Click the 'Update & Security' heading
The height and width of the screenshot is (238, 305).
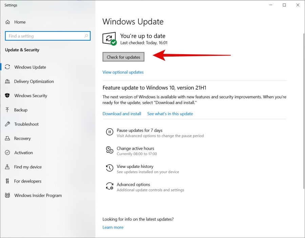pos(22,50)
